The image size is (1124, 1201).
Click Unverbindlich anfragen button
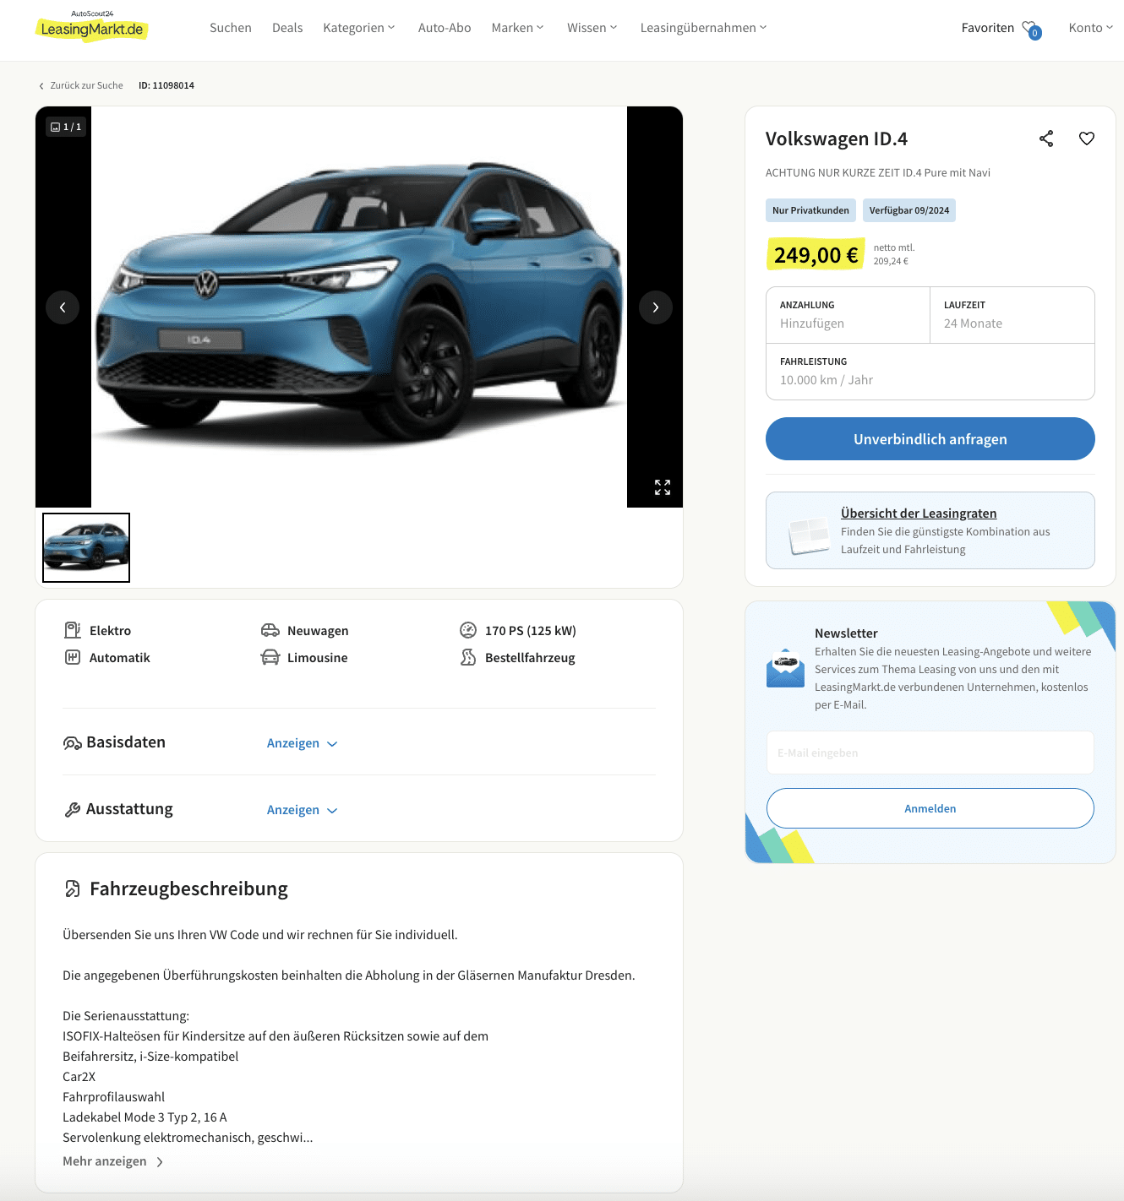[930, 439]
